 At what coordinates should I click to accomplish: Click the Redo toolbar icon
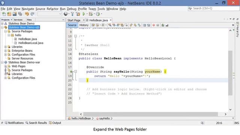pos(32,14)
